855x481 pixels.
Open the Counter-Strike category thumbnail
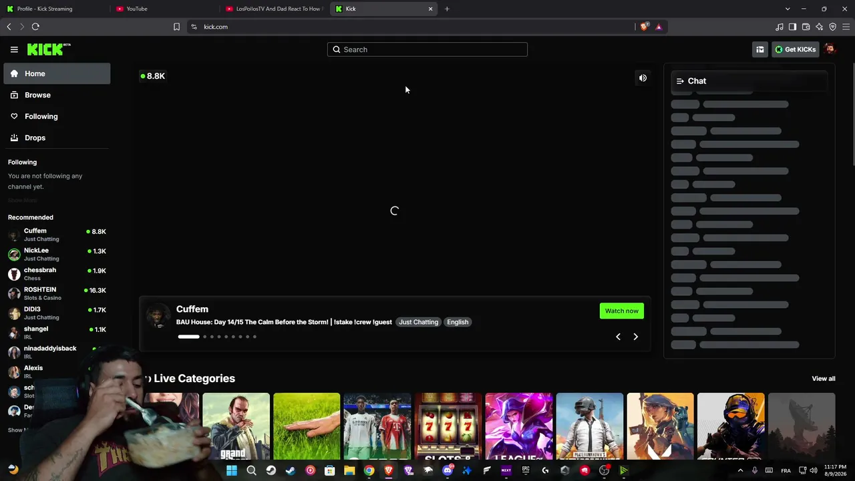(731, 426)
